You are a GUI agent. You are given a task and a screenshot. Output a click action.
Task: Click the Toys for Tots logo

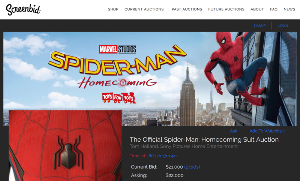point(119,98)
